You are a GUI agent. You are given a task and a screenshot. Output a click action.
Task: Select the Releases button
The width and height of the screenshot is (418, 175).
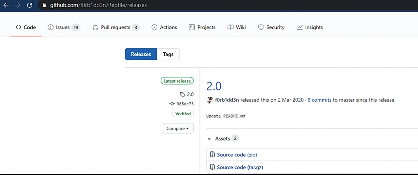[x=141, y=54]
